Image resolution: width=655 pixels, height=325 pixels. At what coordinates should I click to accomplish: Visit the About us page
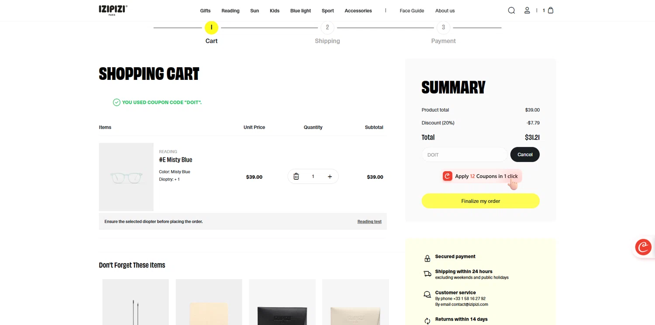[445, 10]
